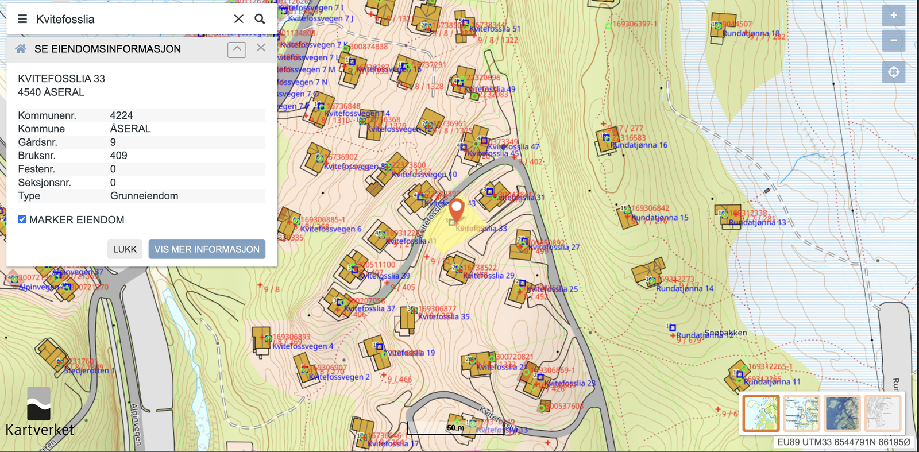Click the 4540 ÅSERAL postal line
The width and height of the screenshot is (919, 452).
point(51,92)
